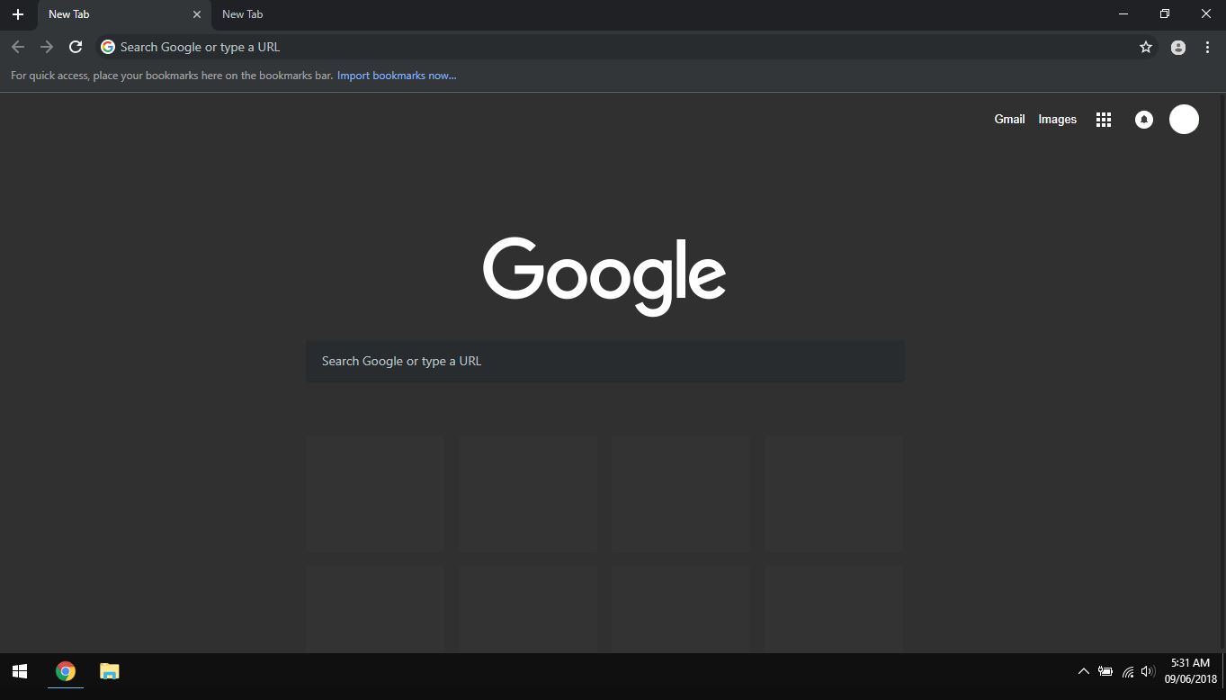This screenshot has height=700, width=1226.
Task: Switch to the second New Tab
Action: pyautogui.click(x=242, y=14)
